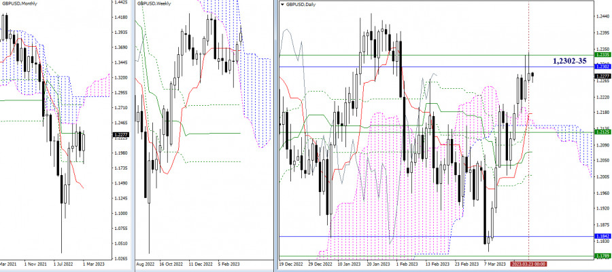The width and height of the screenshot is (612, 272).
Task: Click the 1 Nov 2021 date on Monthly axis
Action: pos(35,264)
